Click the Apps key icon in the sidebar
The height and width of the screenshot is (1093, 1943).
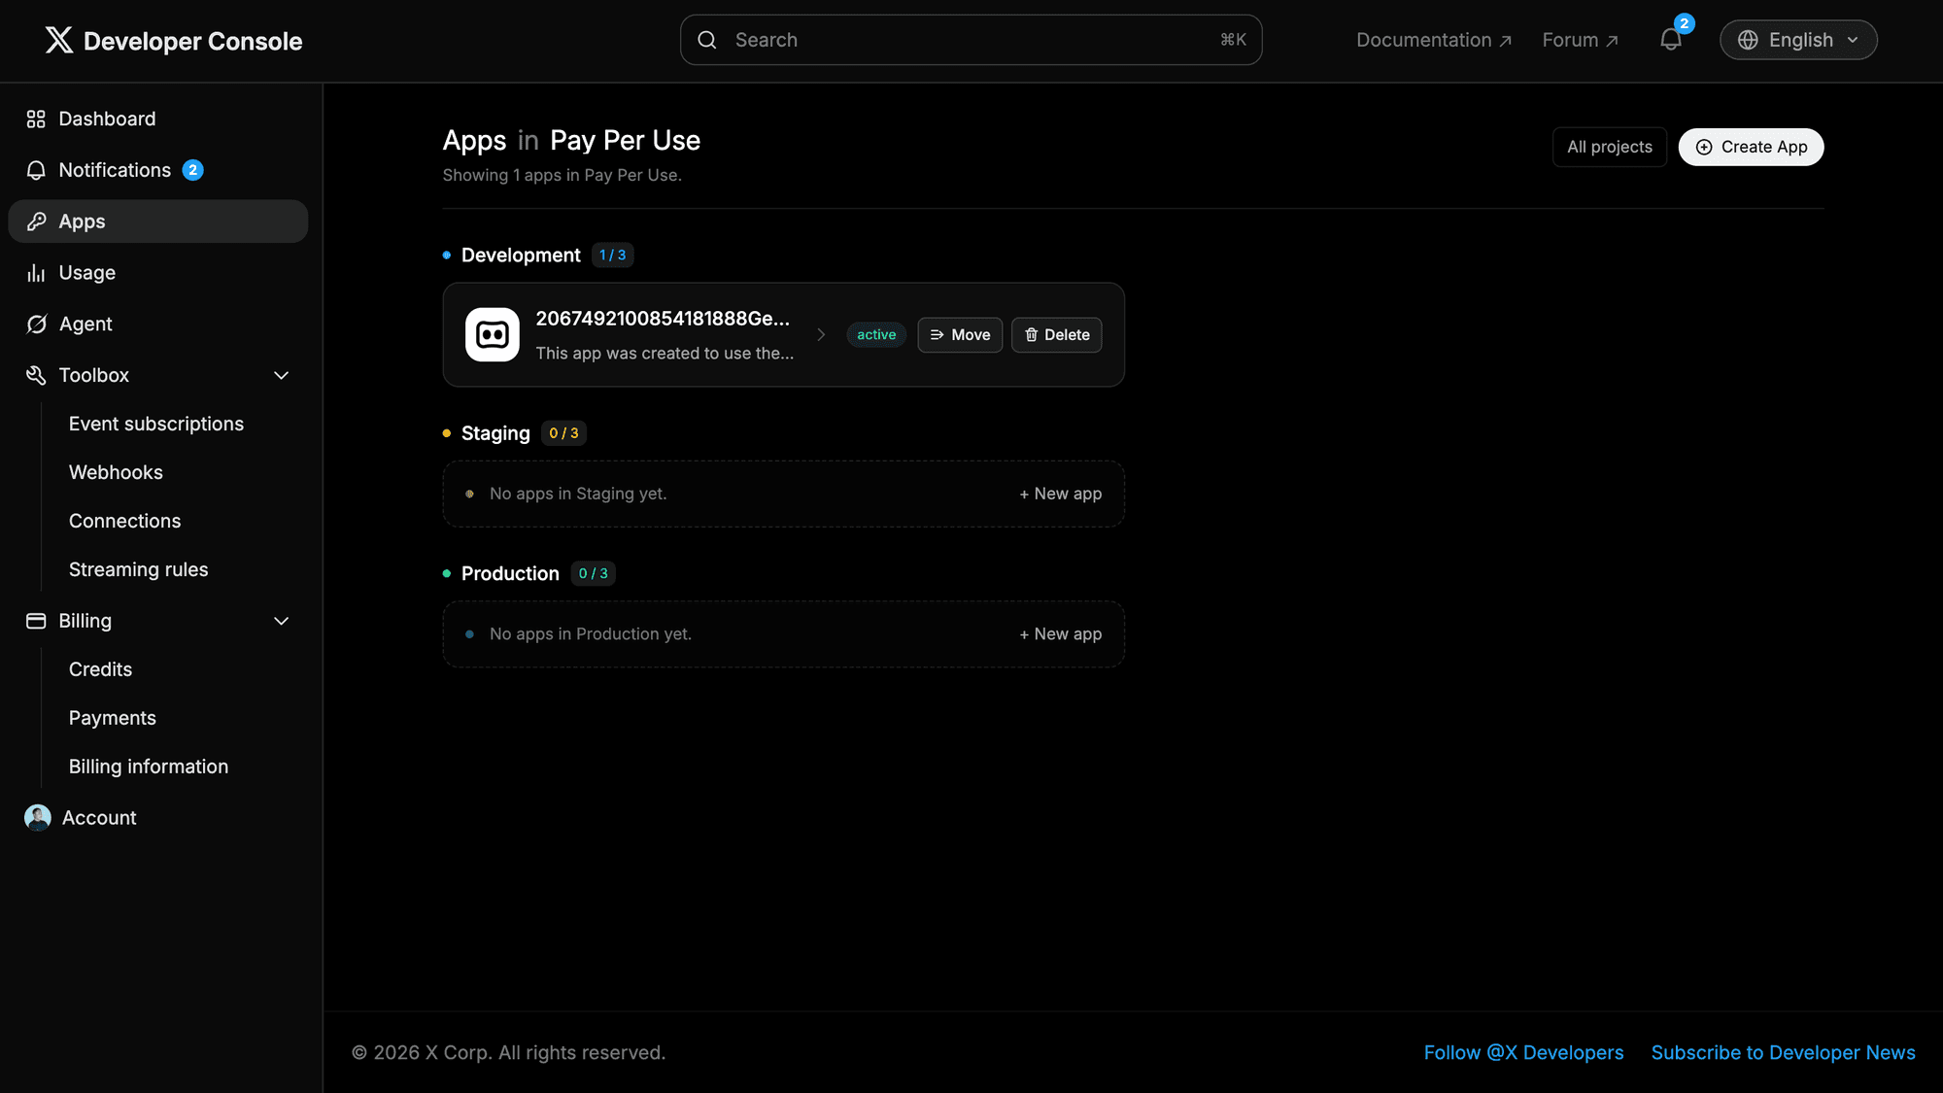coord(36,222)
